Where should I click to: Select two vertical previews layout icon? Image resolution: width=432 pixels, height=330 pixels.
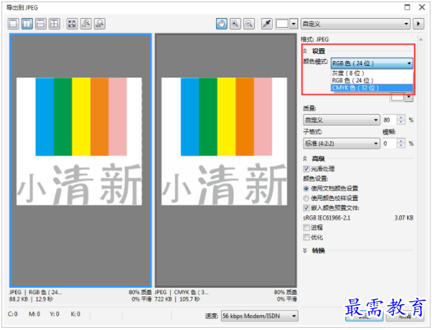[27, 24]
